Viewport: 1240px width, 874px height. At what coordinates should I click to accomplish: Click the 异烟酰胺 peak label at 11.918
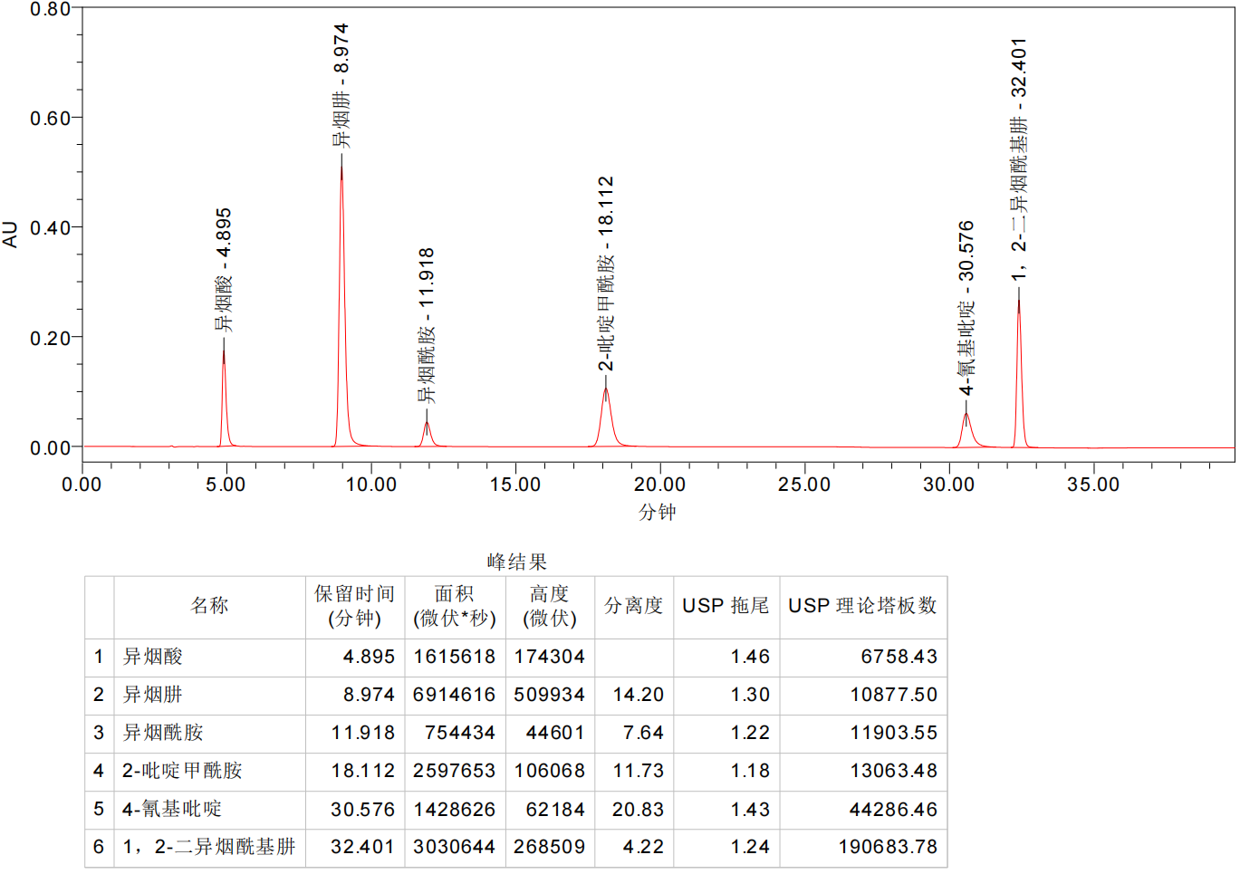[427, 325]
